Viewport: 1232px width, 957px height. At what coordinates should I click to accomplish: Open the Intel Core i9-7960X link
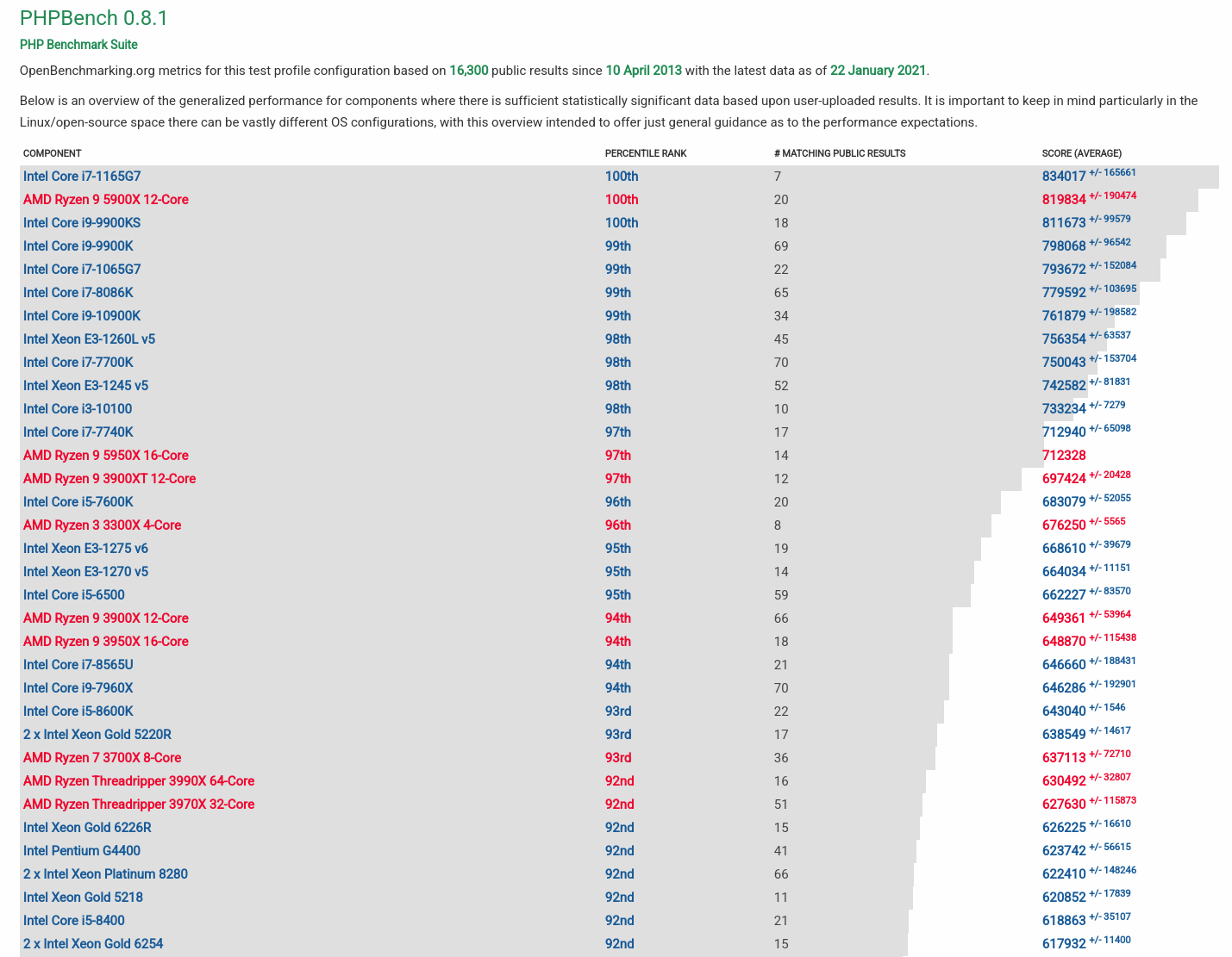click(x=78, y=688)
